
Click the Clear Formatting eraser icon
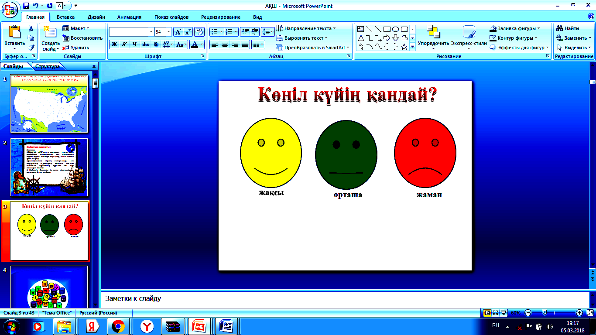199,32
